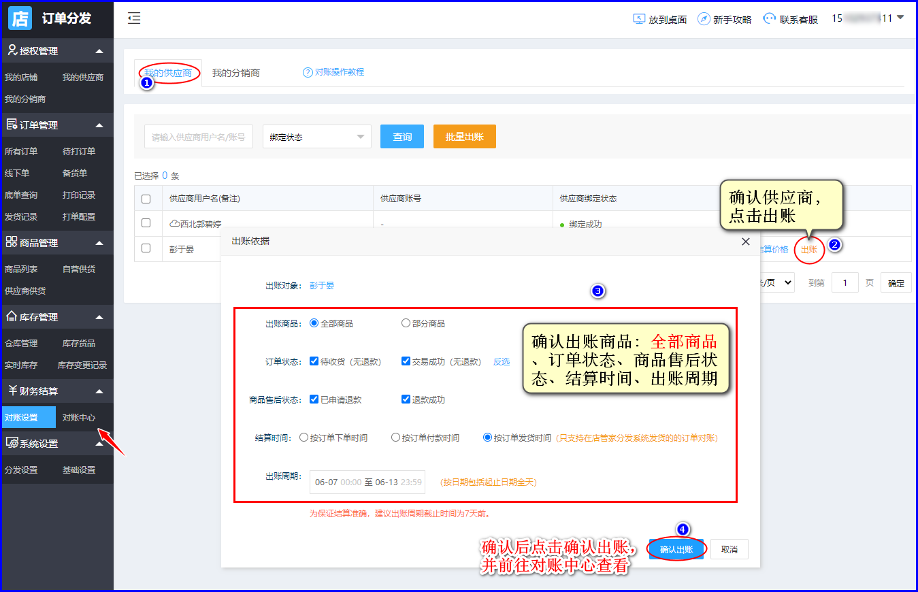Select the 部分商品 radio button

(x=406, y=323)
